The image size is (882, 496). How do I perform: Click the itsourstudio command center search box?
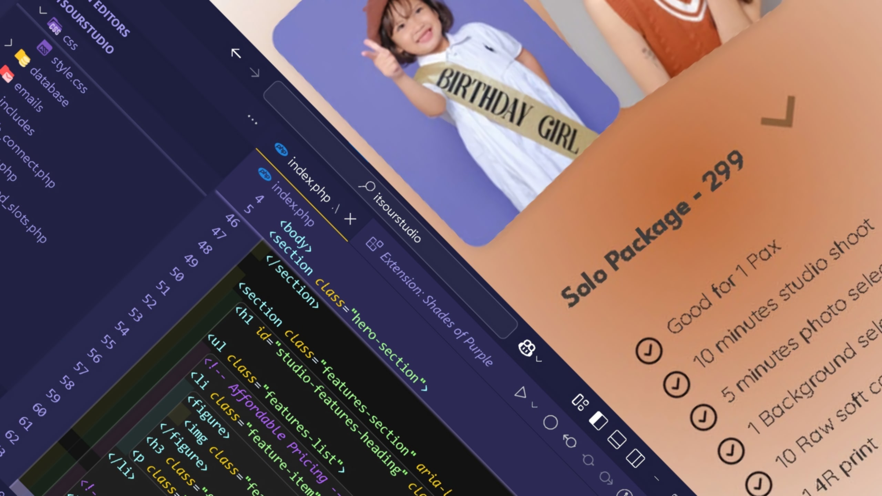(x=390, y=210)
